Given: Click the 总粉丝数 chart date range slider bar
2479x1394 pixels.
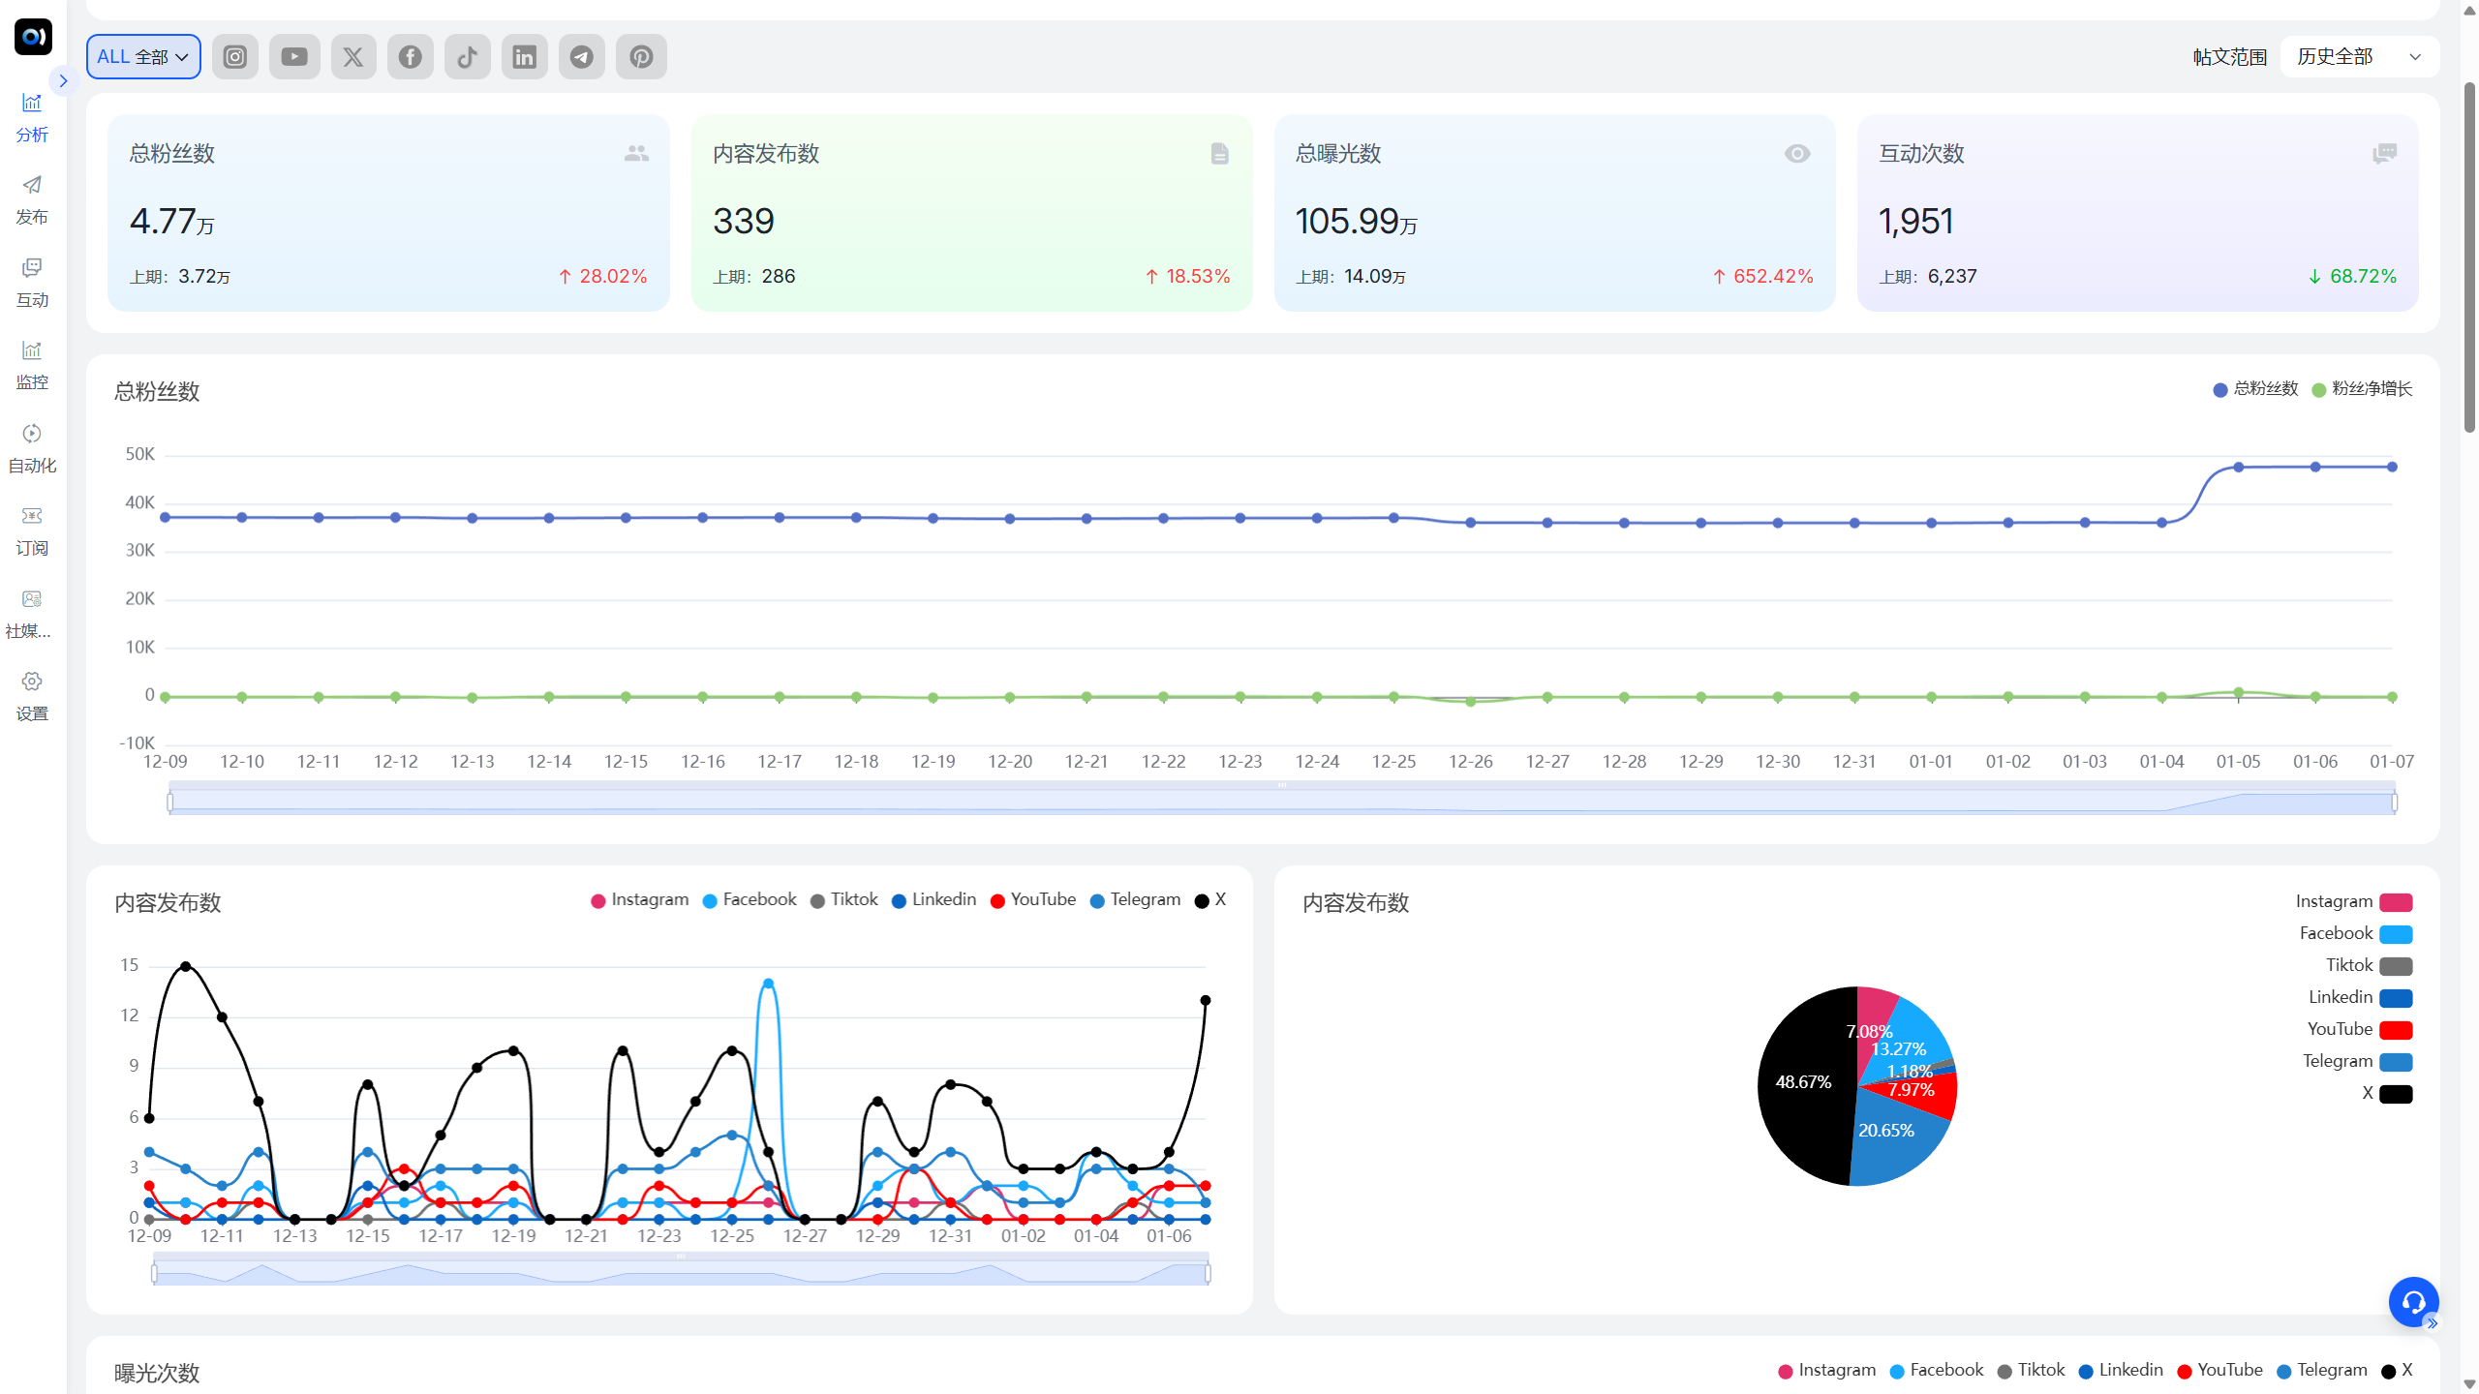Looking at the screenshot, I should 1281,803.
